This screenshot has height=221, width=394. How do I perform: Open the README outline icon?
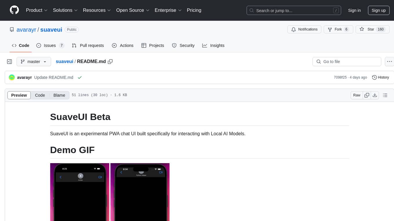pos(385,95)
